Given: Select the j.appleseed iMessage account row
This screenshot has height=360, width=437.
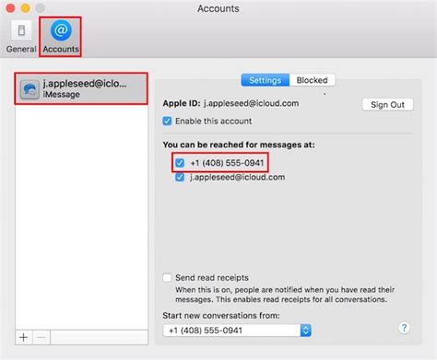Looking at the screenshot, I should click(81, 88).
